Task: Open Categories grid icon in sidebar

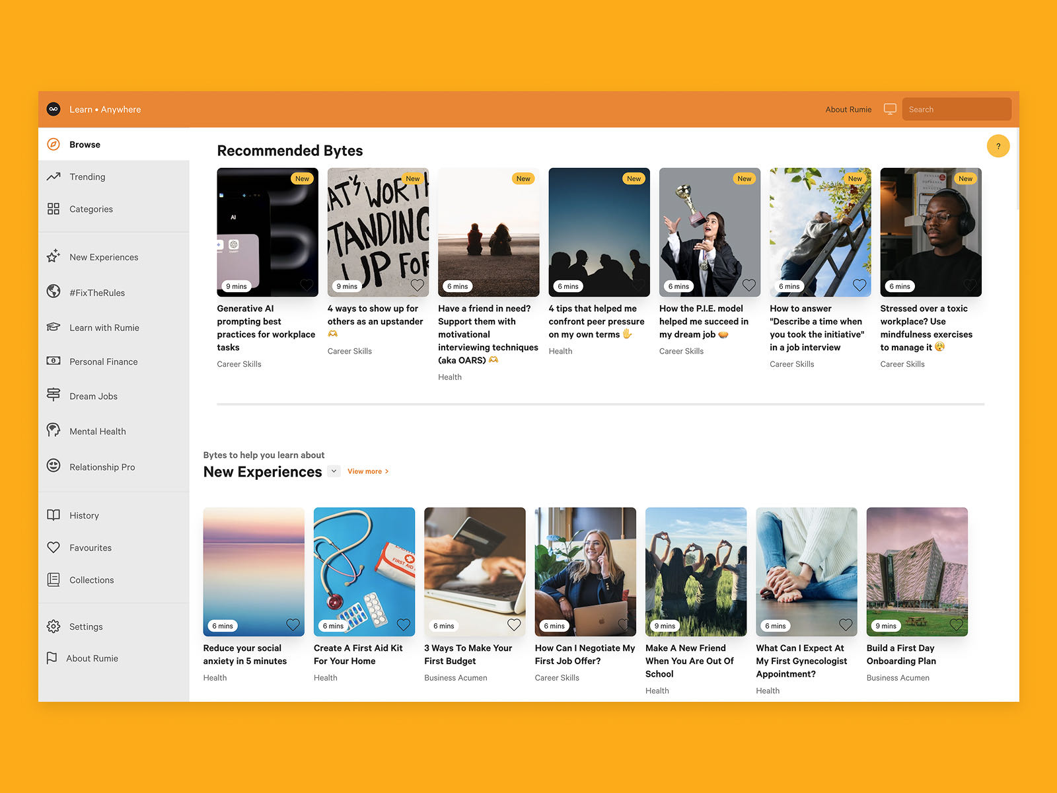Action: (x=54, y=209)
